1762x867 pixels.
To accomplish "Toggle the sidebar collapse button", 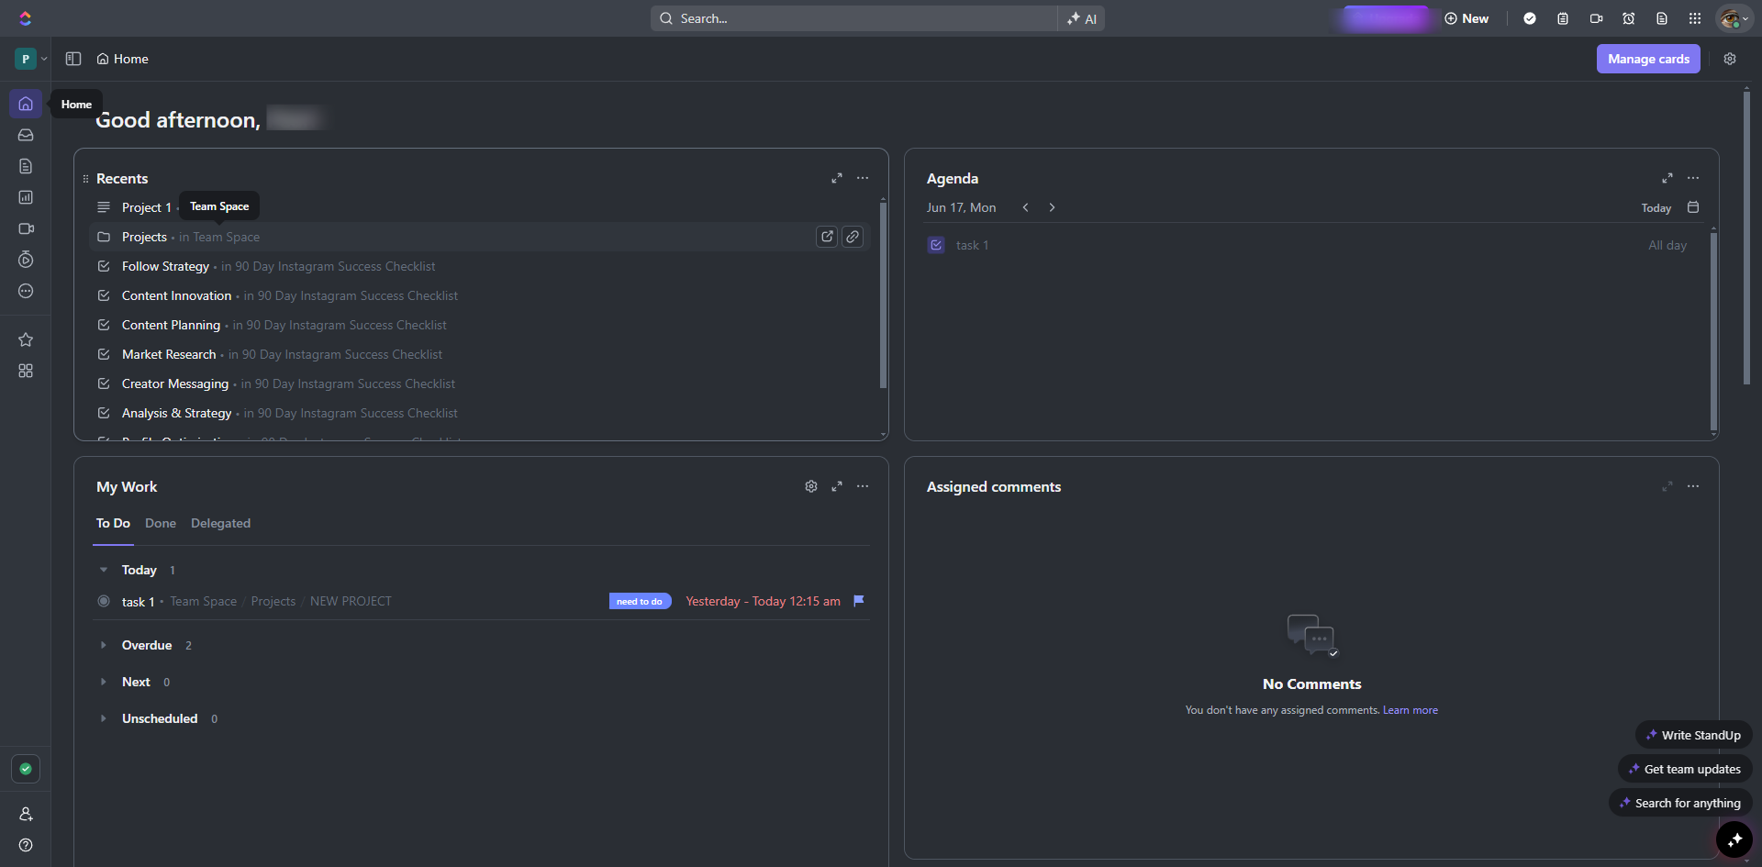I will click(x=73, y=59).
